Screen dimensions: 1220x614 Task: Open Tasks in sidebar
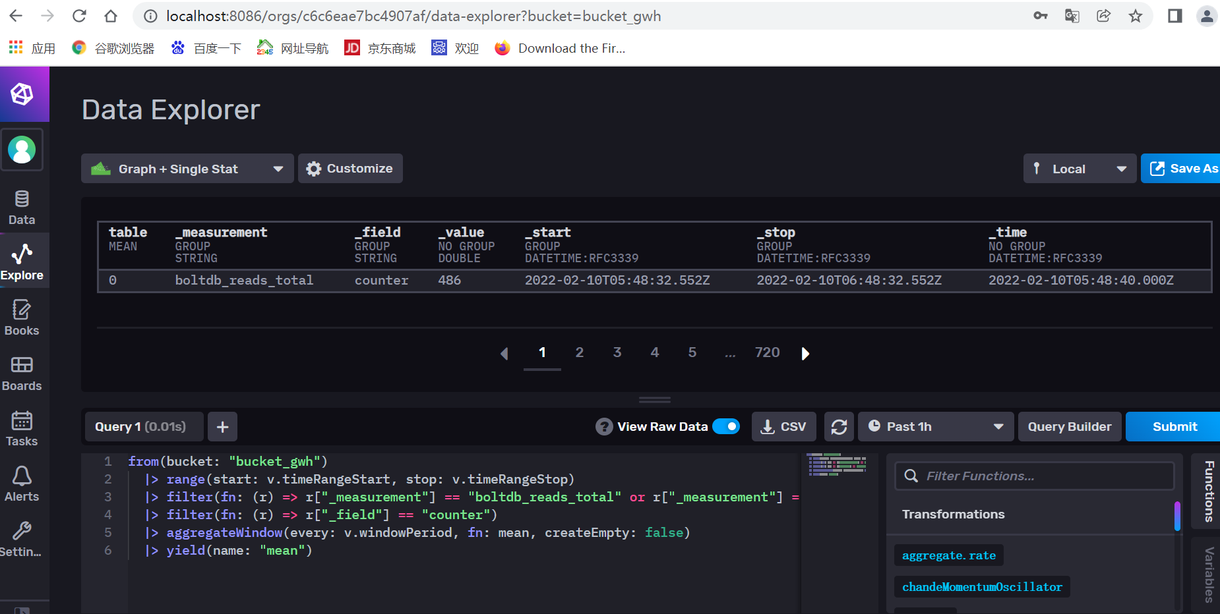tap(22, 428)
